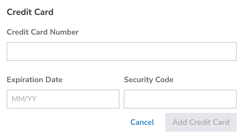Click the greyed-out Add Credit Card button
Viewport: 251px width, 140px height.
click(x=201, y=122)
